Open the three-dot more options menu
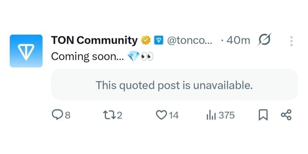308x154 pixels. (291, 41)
